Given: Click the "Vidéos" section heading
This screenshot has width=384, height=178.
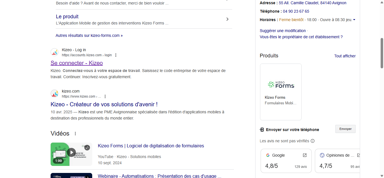Looking at the screenshot, I should [60, 133].
